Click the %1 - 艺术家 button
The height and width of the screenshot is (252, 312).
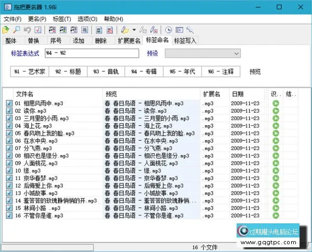tap(30, 71)
